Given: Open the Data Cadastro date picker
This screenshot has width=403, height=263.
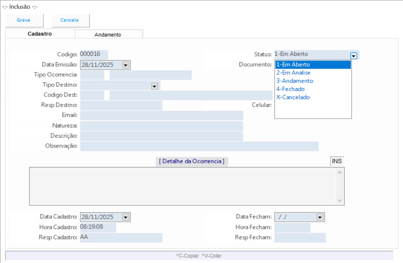Looking at the screenshot, I should pos(126,217).
